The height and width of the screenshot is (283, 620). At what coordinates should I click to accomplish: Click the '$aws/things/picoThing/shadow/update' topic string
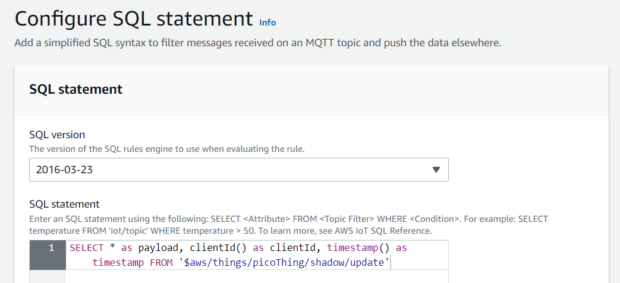(x=284, y=262)
